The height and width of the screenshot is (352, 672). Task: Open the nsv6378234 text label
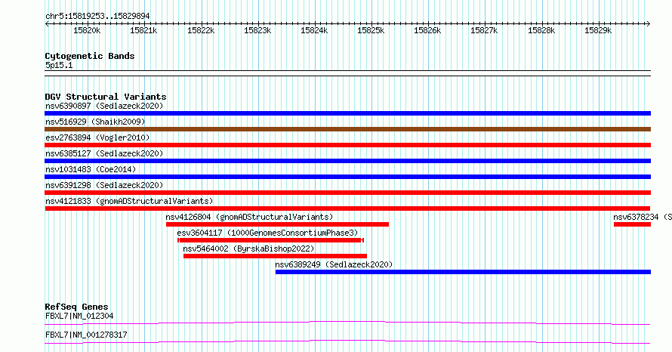[x=643, y=217]
